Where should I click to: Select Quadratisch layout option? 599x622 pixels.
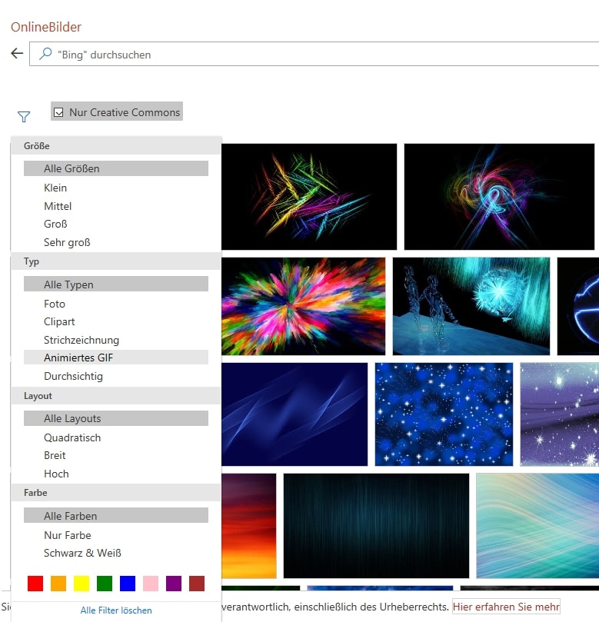[72, 437]
